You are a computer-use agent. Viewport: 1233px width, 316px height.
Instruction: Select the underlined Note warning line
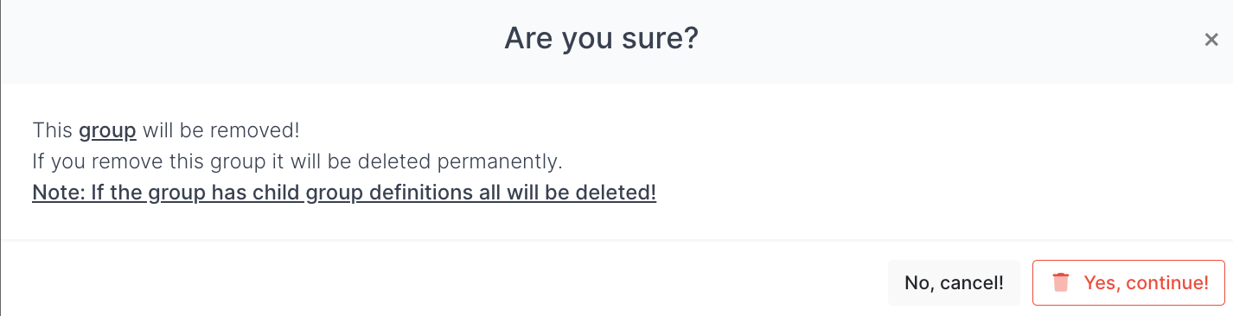point(344,192)
